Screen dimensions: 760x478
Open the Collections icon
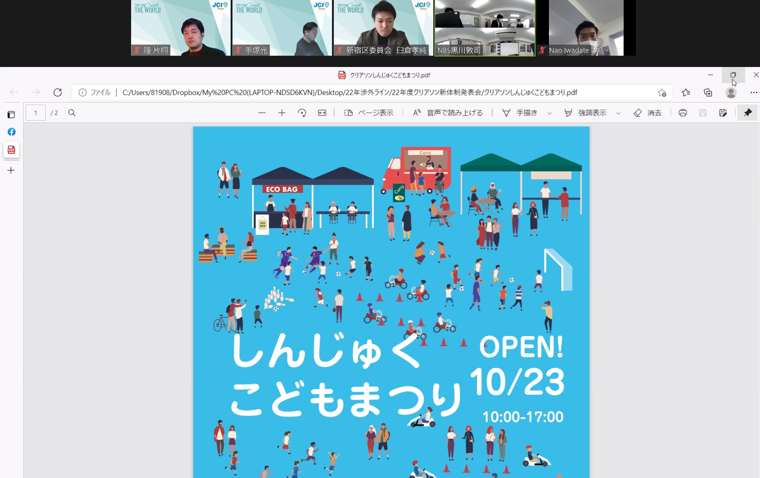pos(708,93)
